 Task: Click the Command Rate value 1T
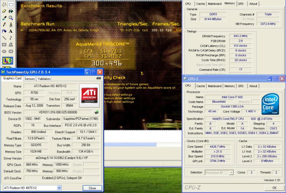coord(241,70)
